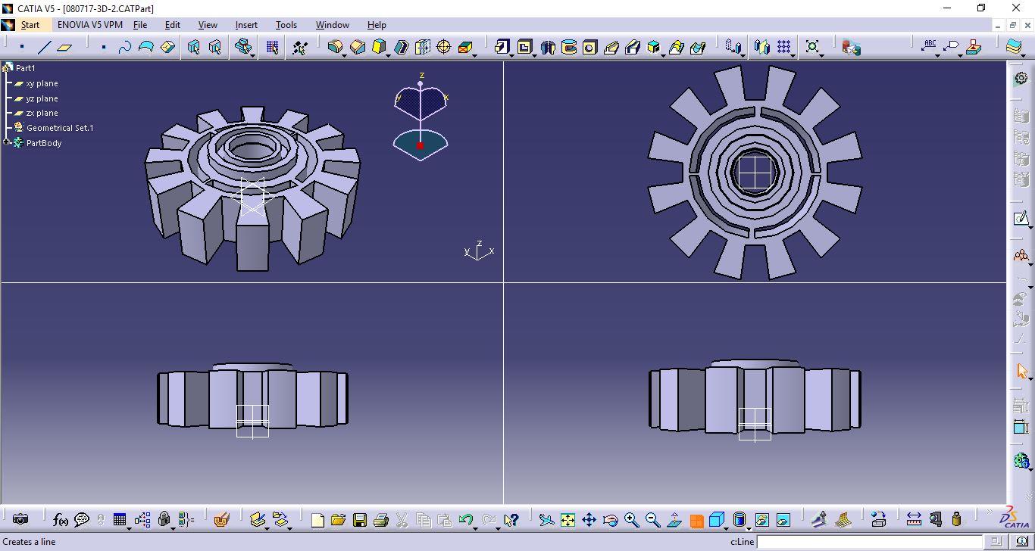Open the Tools menu
Image resolution: width=1035 pixels, height=551 pixels.
286,25
